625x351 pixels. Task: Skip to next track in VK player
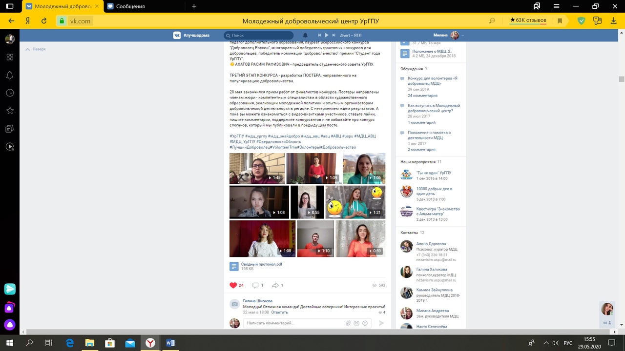tap(334, 35)
